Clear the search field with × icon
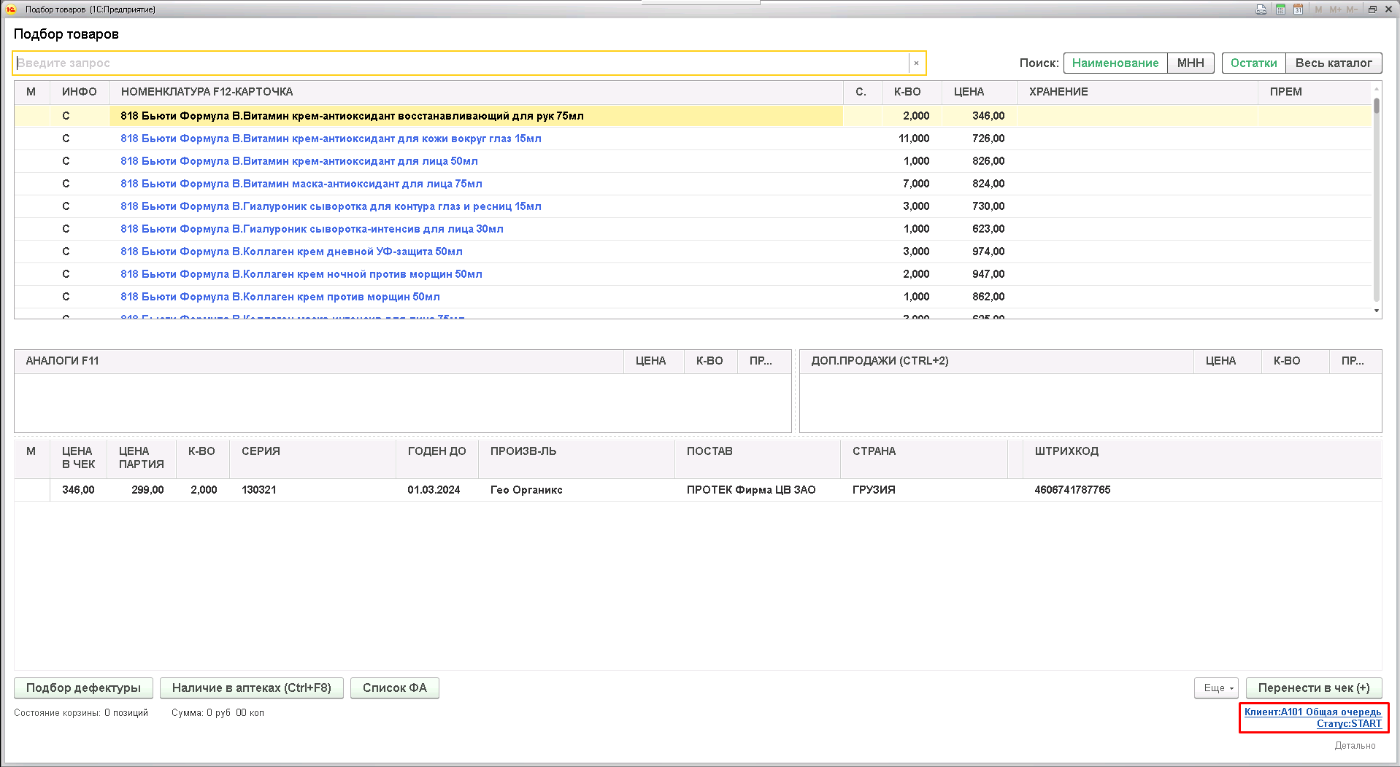 (x=916, y=63)
